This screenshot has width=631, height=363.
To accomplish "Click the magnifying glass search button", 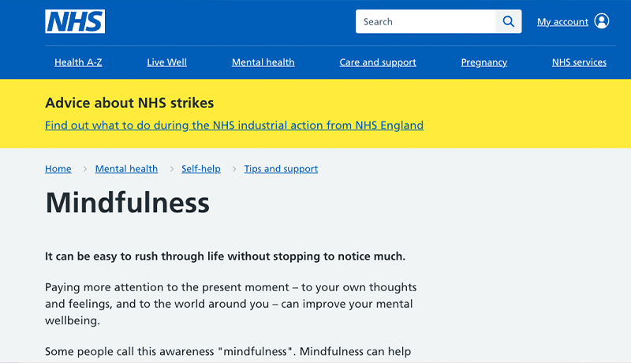I will tap(509, 21).
